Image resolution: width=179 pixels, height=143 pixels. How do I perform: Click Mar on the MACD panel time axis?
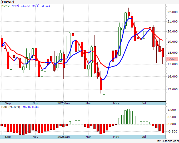coord(88,137)
